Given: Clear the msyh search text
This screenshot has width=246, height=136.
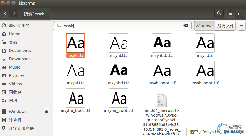Looking at the screenshot, I should (x=186, y=26).
